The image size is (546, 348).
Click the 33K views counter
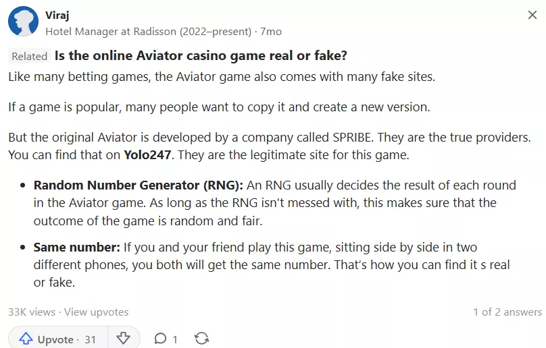32,312
